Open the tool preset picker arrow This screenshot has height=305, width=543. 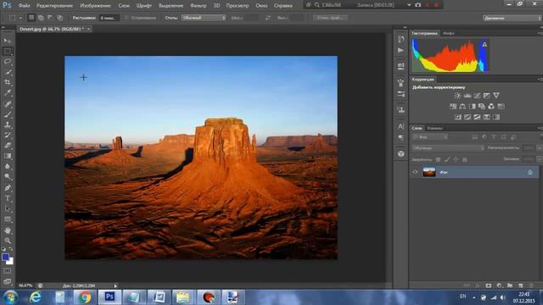coord(20,18)
